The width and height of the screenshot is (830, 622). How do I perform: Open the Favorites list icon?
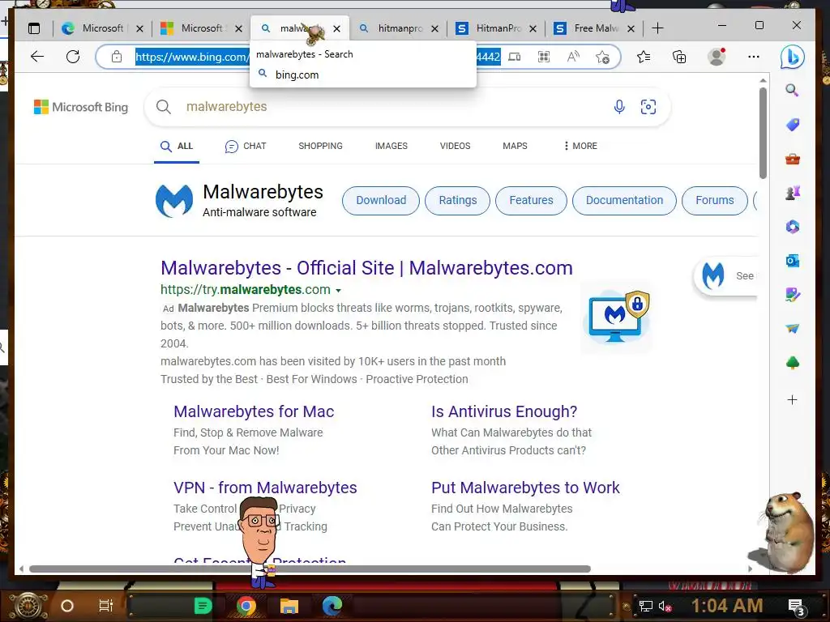tap(644, 57)
